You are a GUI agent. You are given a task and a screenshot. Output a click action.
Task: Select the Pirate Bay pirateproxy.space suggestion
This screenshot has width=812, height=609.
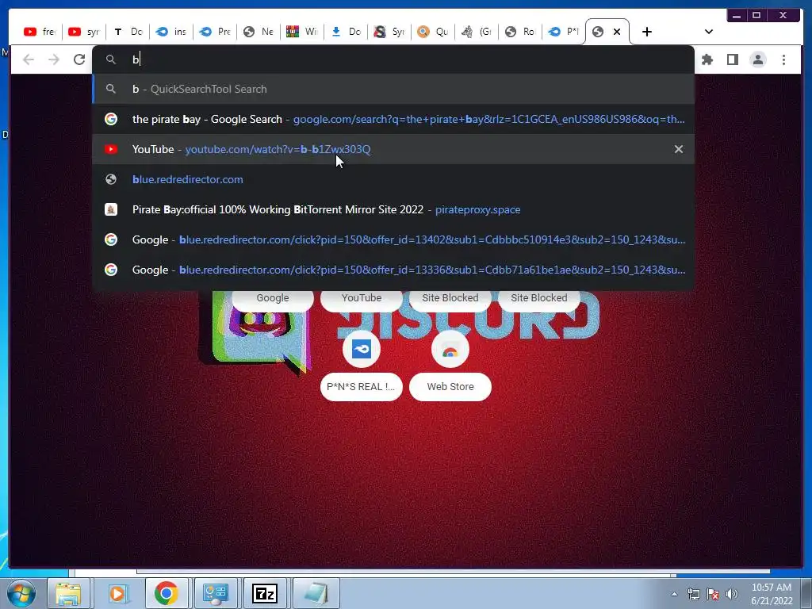(393, 209)
